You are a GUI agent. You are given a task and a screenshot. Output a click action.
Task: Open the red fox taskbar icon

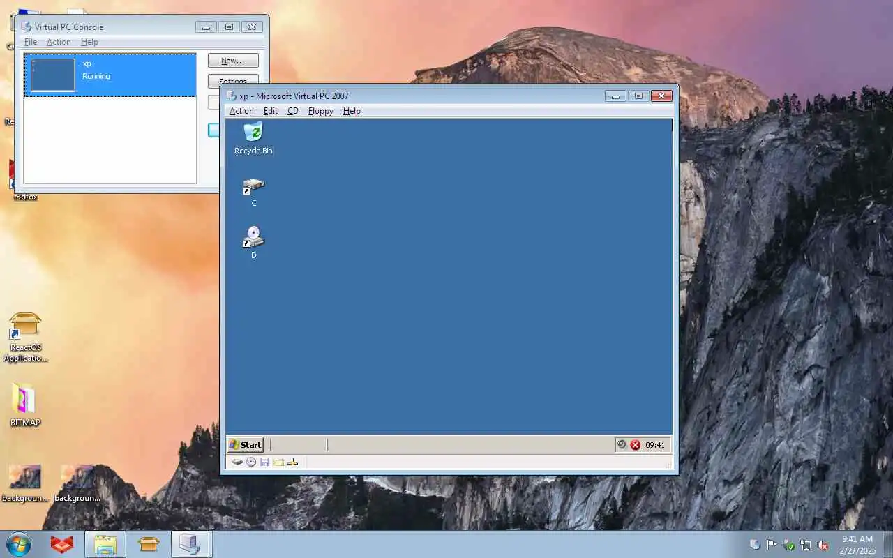tap(62, 544)
